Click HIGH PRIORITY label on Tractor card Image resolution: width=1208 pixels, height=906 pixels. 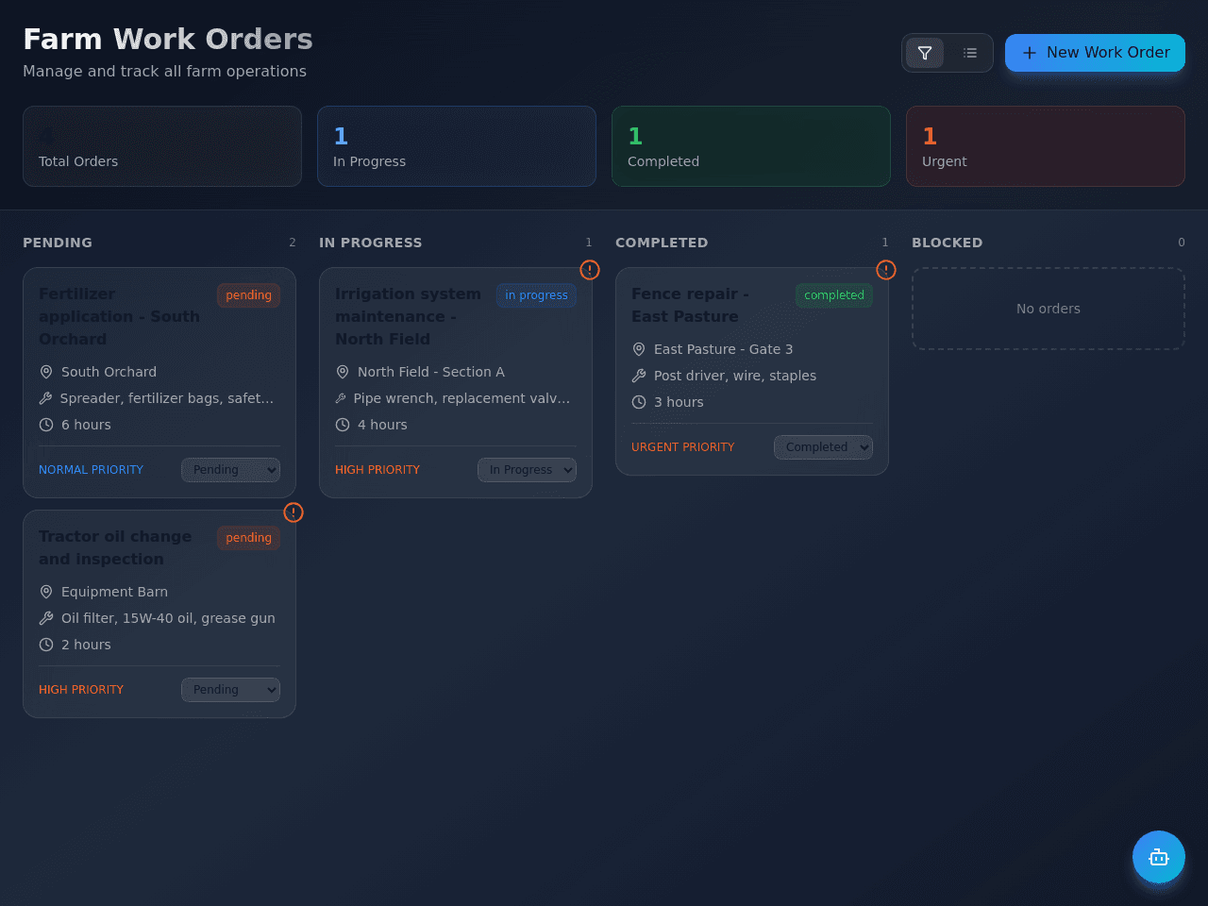point(81,690)
